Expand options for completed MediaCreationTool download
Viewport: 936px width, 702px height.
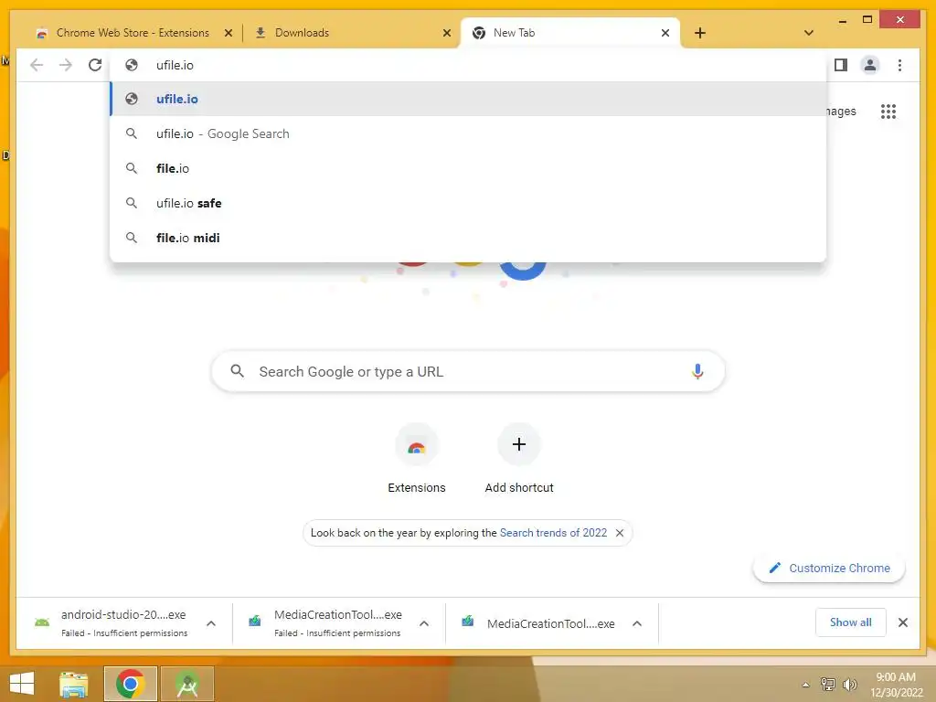coord(637,623)
